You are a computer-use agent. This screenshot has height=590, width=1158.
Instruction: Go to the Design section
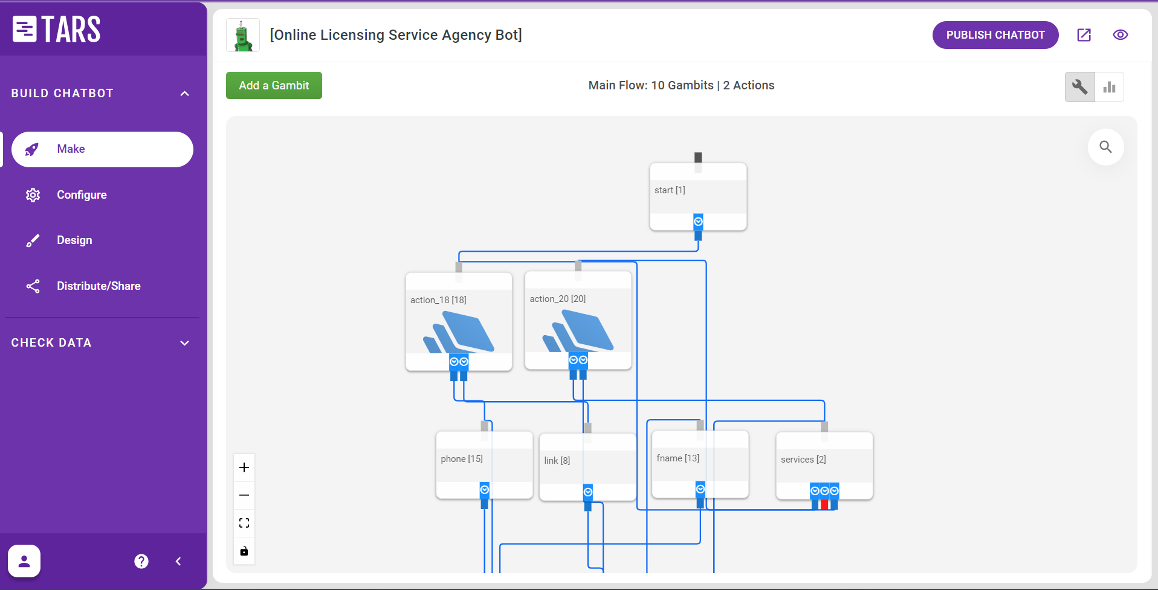74,240
